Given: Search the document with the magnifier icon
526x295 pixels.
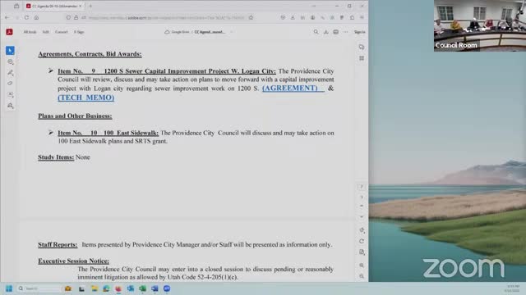Looking at the screenshot, I should click(316, 32).
